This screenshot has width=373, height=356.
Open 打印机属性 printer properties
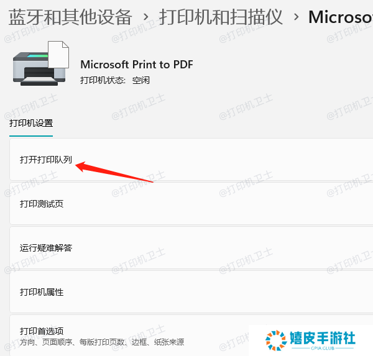point(191,292)
